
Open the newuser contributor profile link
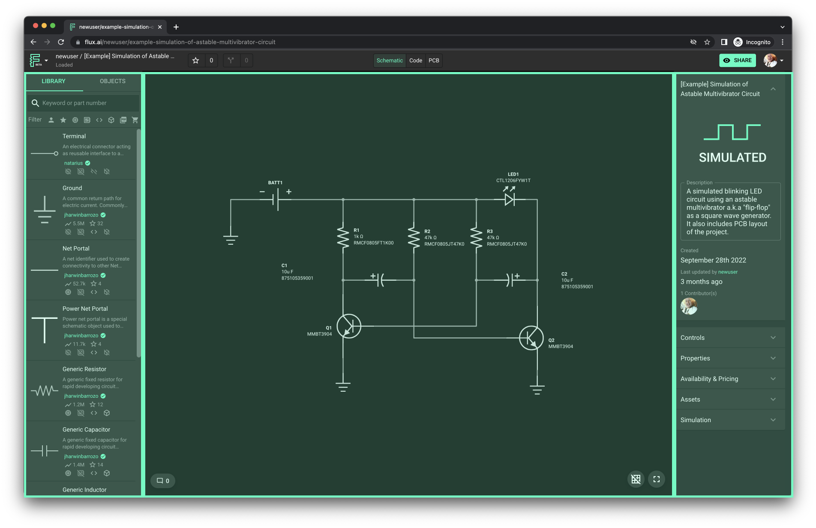pos(728,272)
